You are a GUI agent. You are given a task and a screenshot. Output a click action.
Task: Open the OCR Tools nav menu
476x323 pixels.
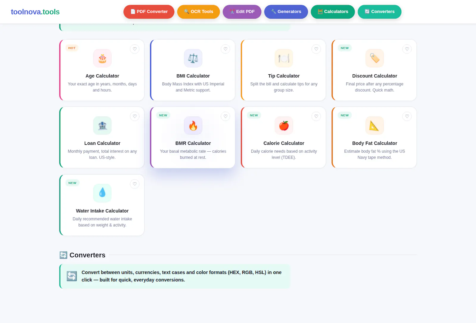click(x=198, y=12)
